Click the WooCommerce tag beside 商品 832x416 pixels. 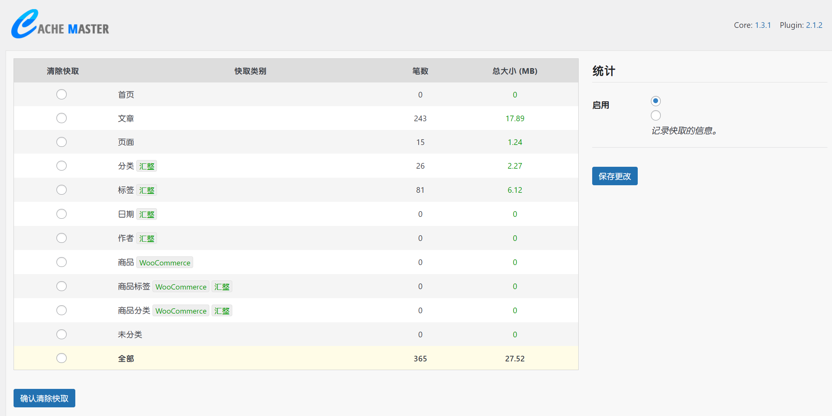coord(165,262)
